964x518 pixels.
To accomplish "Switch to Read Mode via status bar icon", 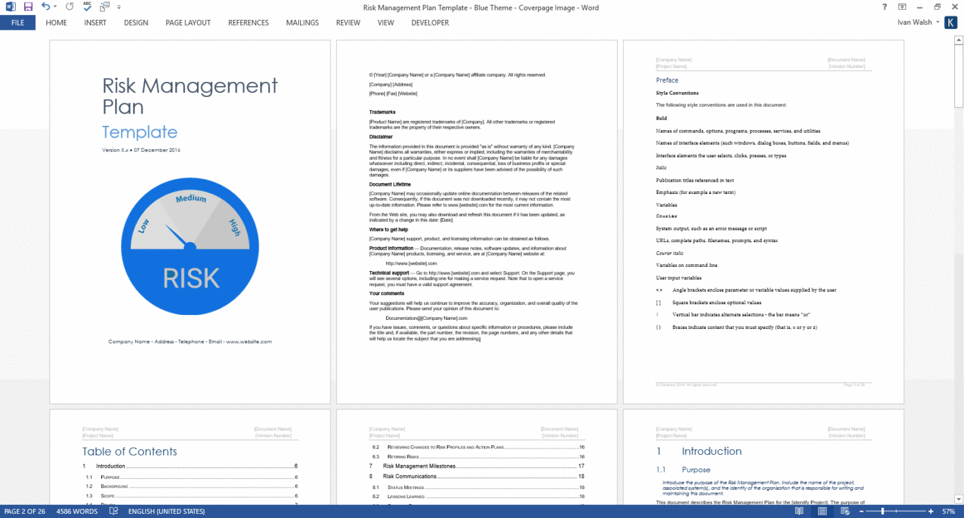I will (x=799, y=511).
